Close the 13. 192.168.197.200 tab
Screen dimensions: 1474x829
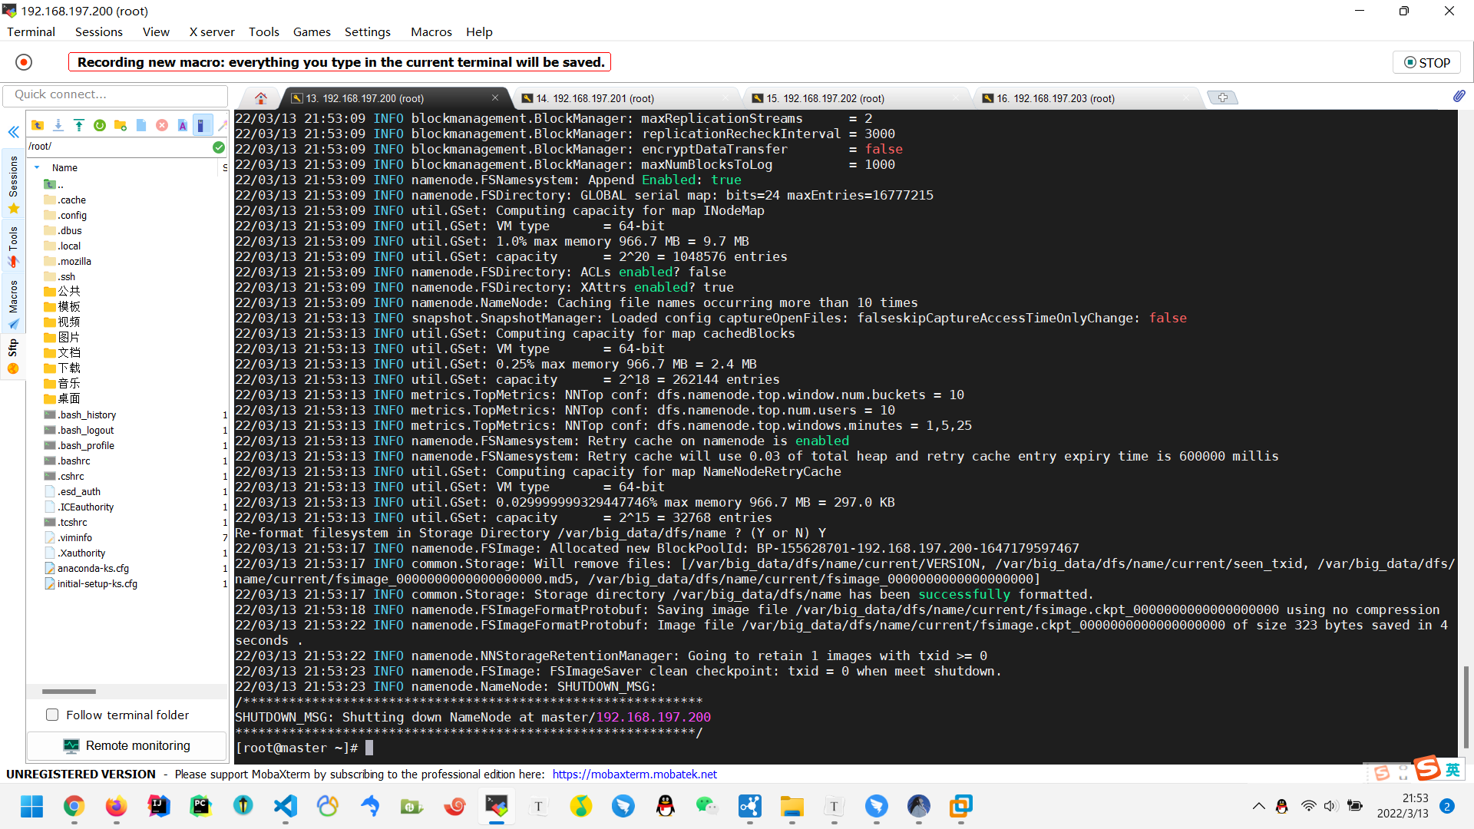click(x=495, y=97)
